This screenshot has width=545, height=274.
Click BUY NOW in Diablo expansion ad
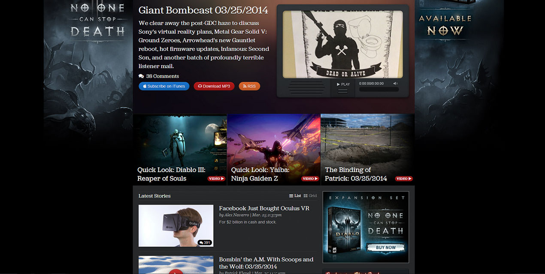point(386,247)
